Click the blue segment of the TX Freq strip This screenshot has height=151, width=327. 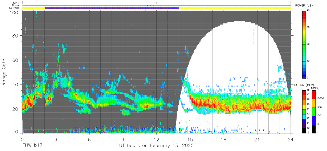tap(112, 8)
